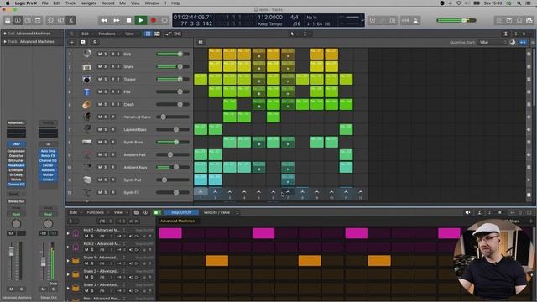Click the Kick track drum icon

87,54
